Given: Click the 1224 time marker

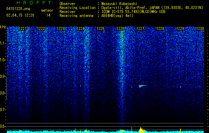Looking at the screenshot, I should click(81, 29).
